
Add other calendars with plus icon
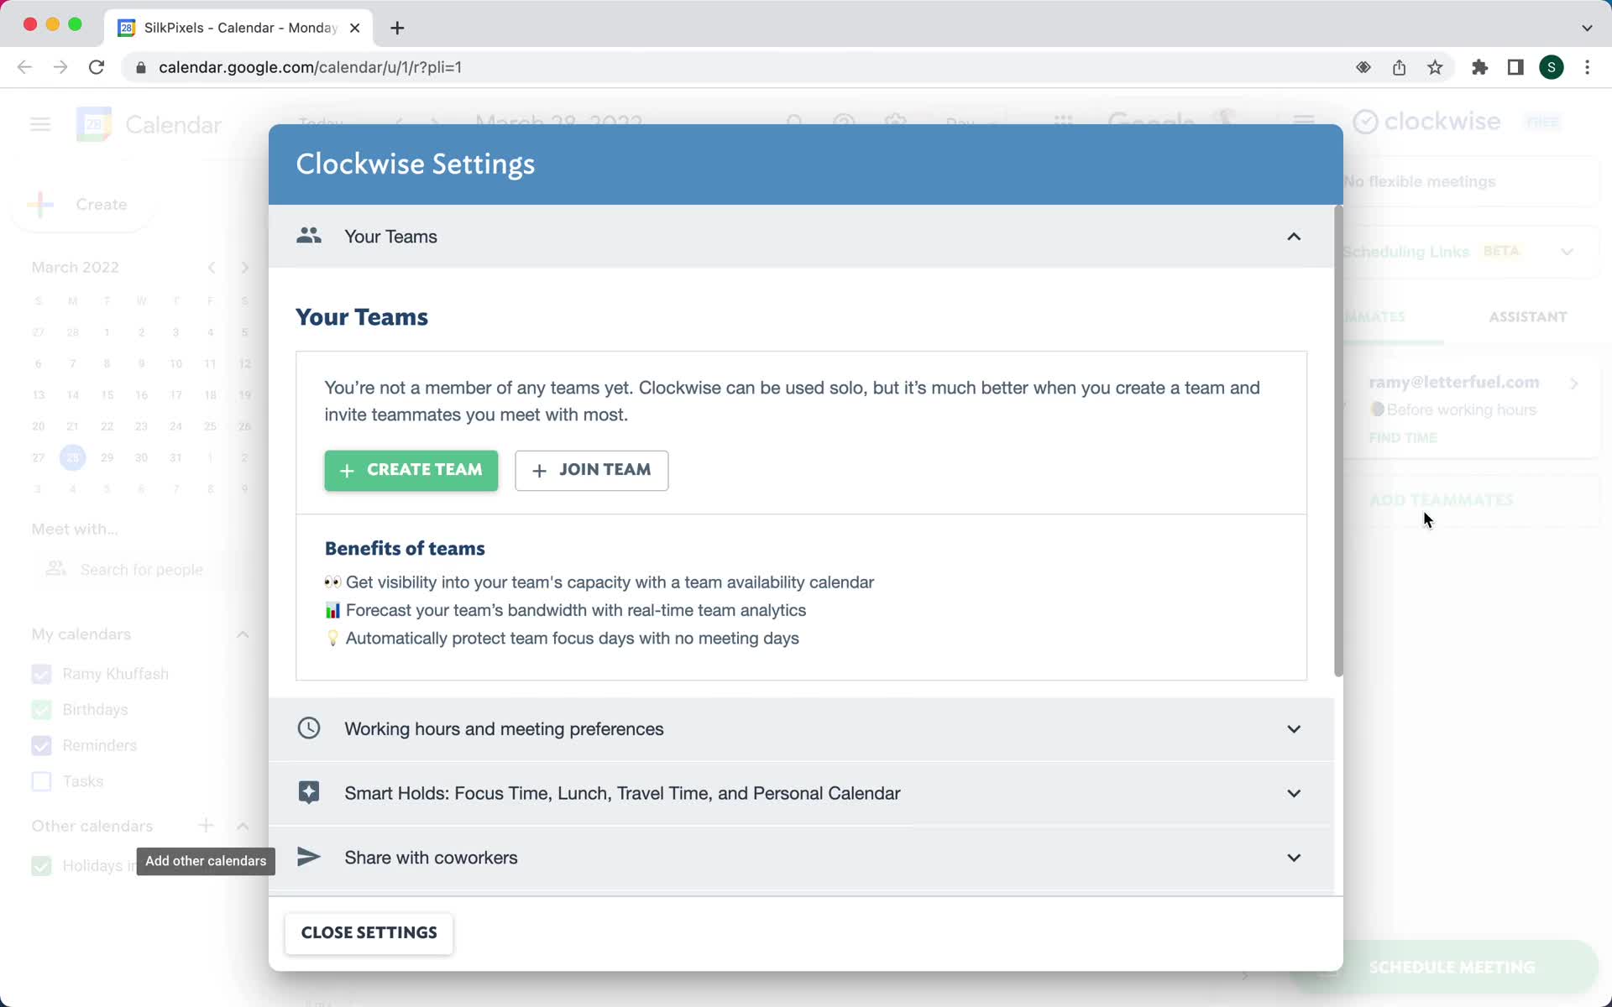(x=206, y=826)
